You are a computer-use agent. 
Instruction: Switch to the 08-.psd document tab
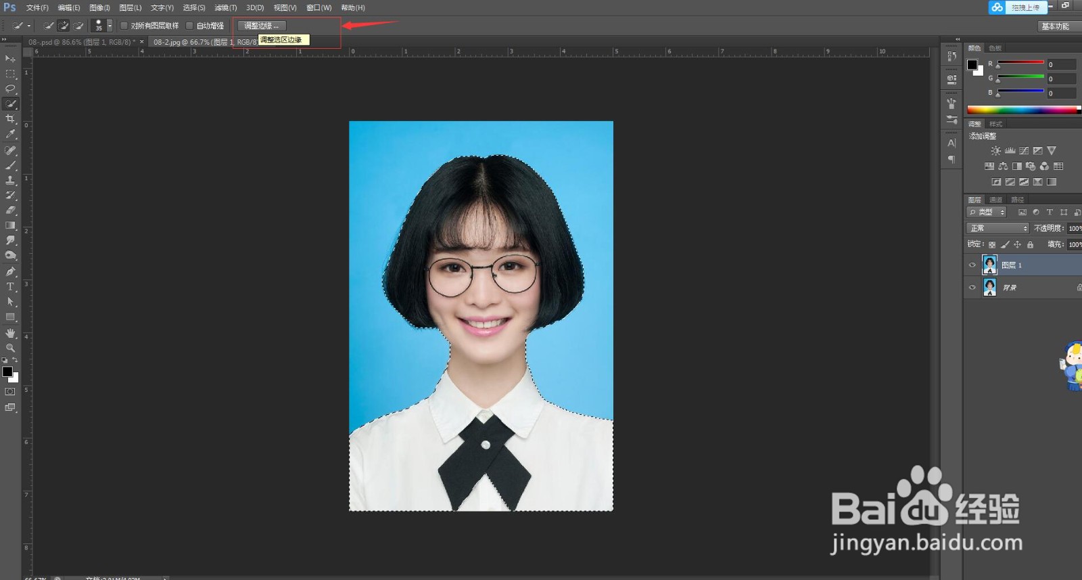click(x=82, y=42)
